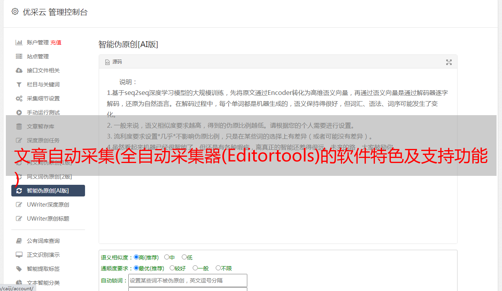Click the tag icon beside 智能提取标签
The height and width of the screenshot is (291, 502).
pyautogui.click(x=19, y=269)
